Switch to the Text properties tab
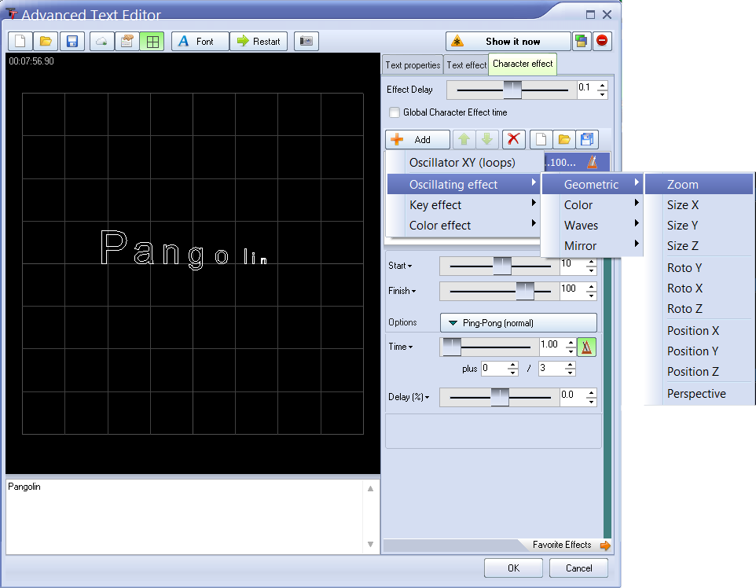Viewport: 756px width, 588px height. point(413,65)
